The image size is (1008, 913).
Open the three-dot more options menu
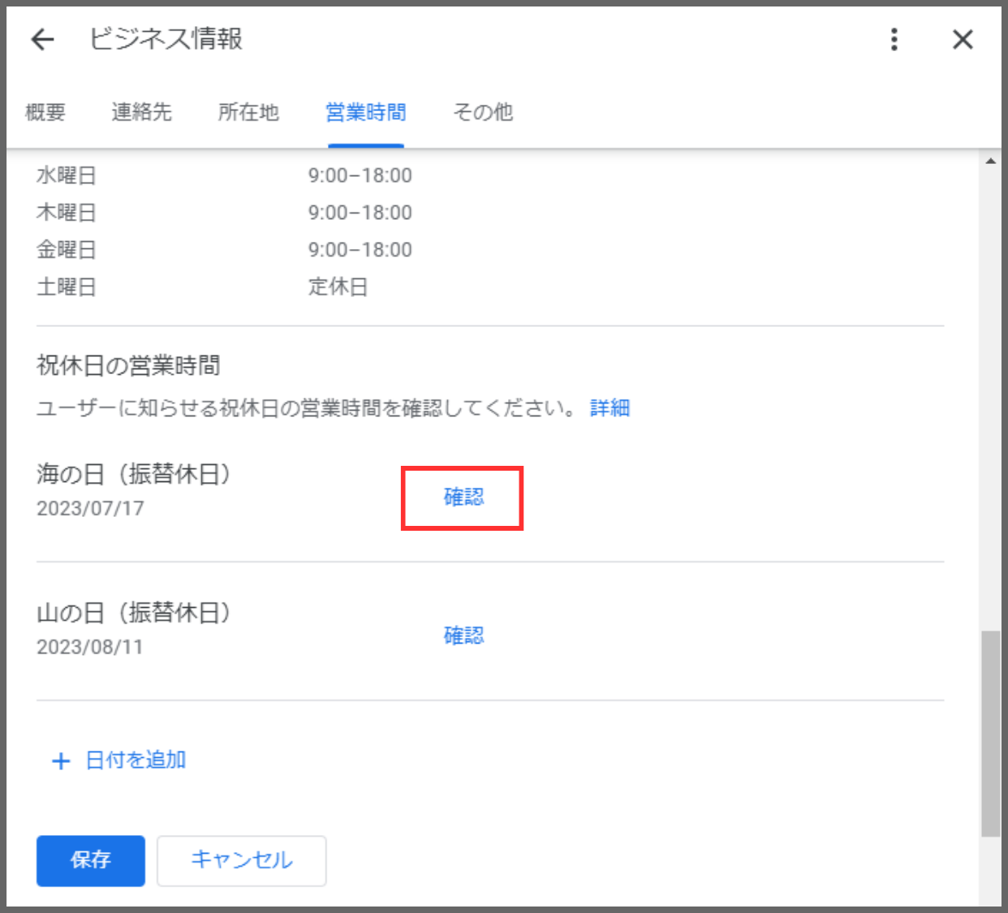(894, 39)
